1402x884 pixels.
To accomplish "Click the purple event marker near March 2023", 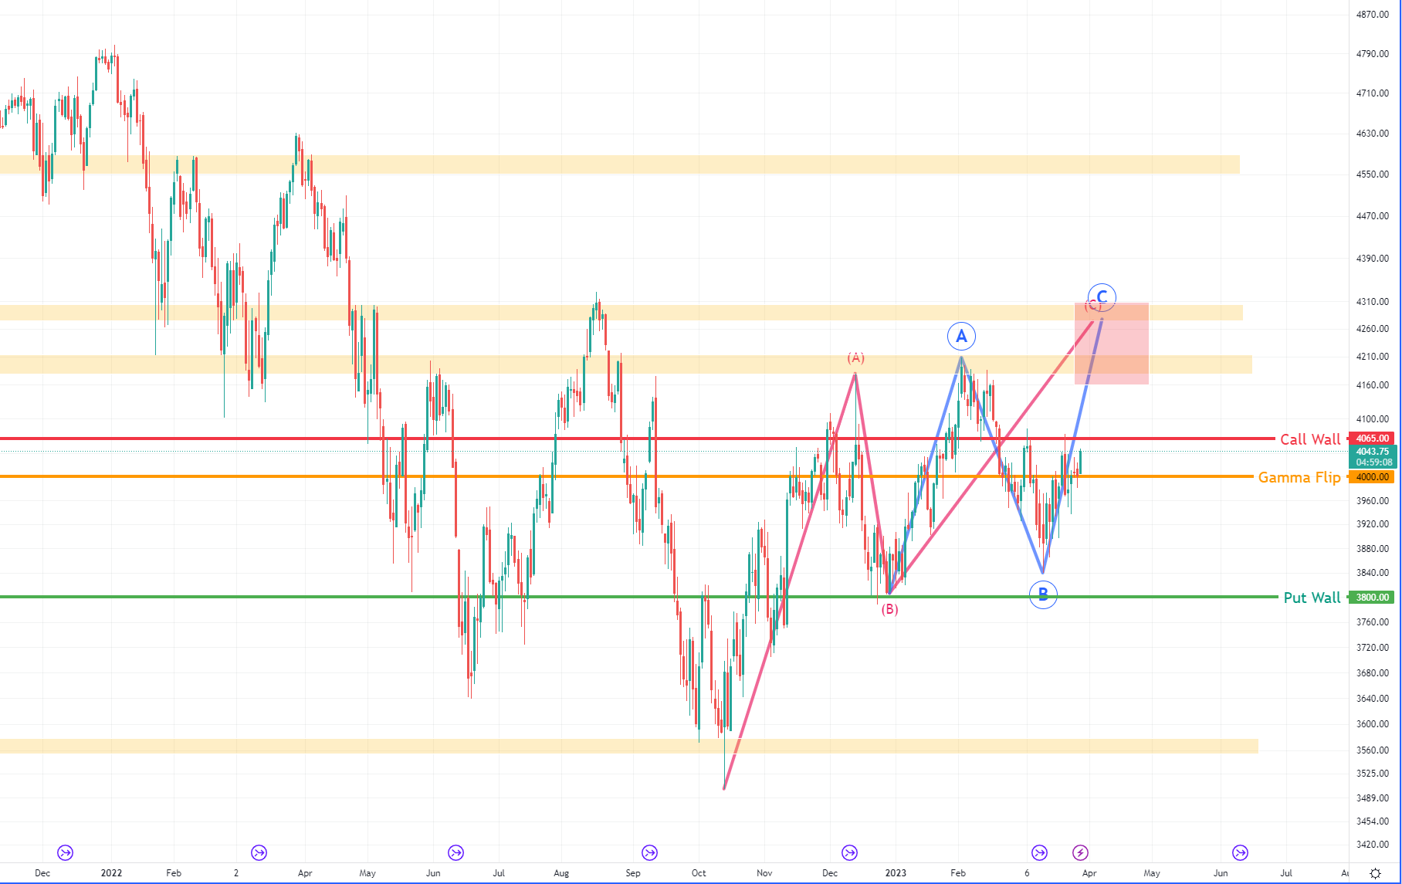I will (x=1039, y=852).
